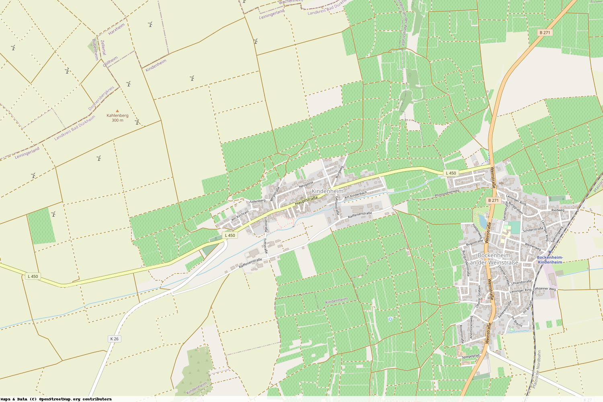Click the Bergstraße street label
The width and height of the screenshot is (603, 402).
point(275,194)
